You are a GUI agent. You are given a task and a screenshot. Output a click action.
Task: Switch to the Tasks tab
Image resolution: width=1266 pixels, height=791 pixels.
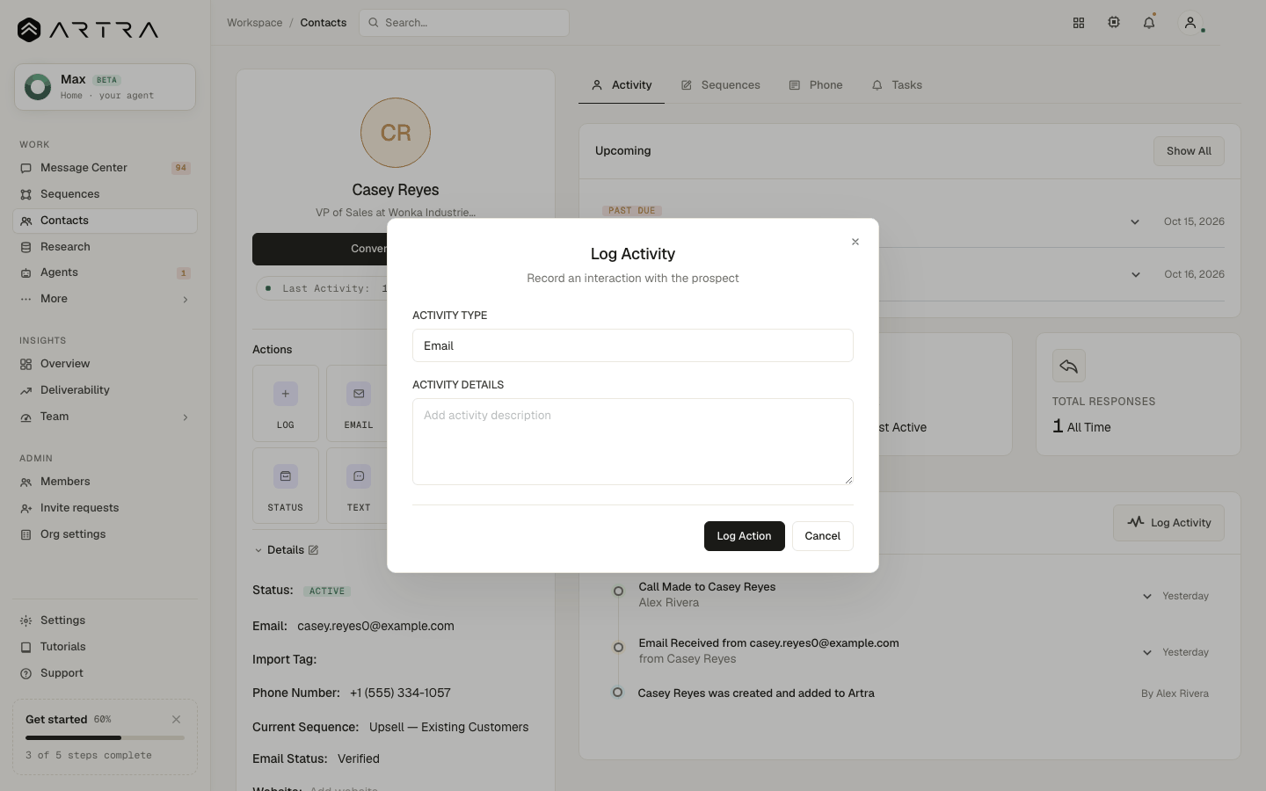click(x=897, y=85)
